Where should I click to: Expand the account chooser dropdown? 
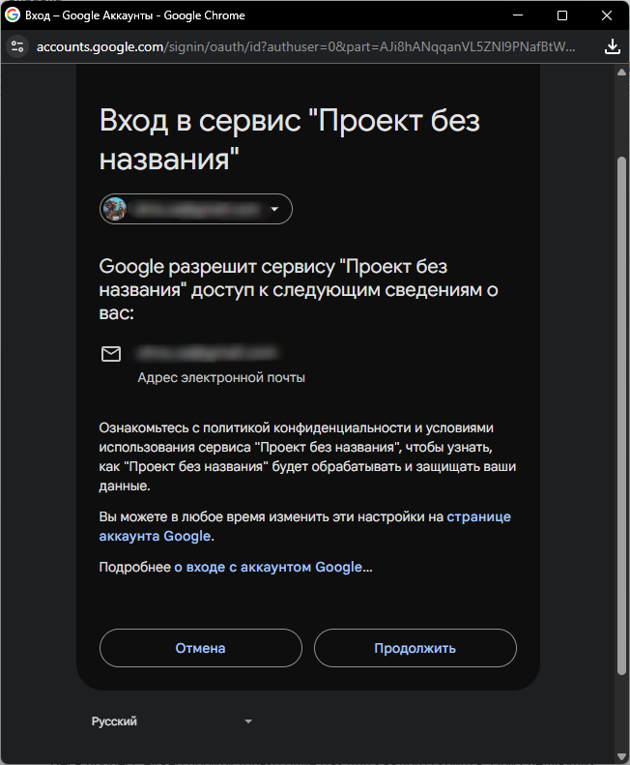195,209
